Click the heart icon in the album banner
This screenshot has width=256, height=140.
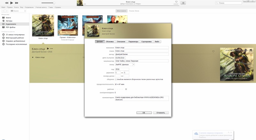point(213,51)
